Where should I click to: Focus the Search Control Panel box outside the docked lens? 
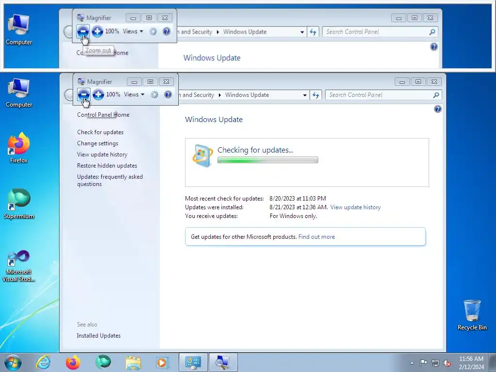click(384, 95)
